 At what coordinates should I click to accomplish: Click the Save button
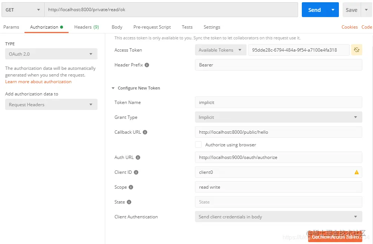coord(351,10)
